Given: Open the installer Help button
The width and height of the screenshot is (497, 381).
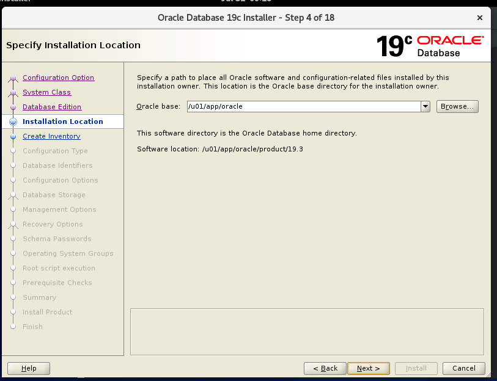Looking at the screenshot, I should click(29, 368).
